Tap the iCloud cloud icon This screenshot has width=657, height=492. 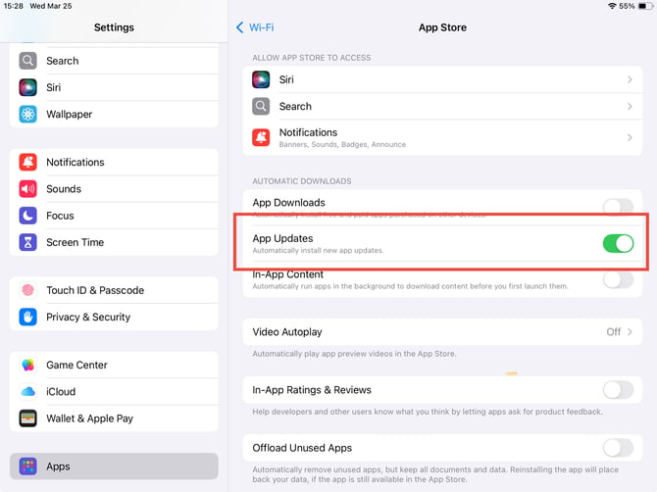point(27,391)
